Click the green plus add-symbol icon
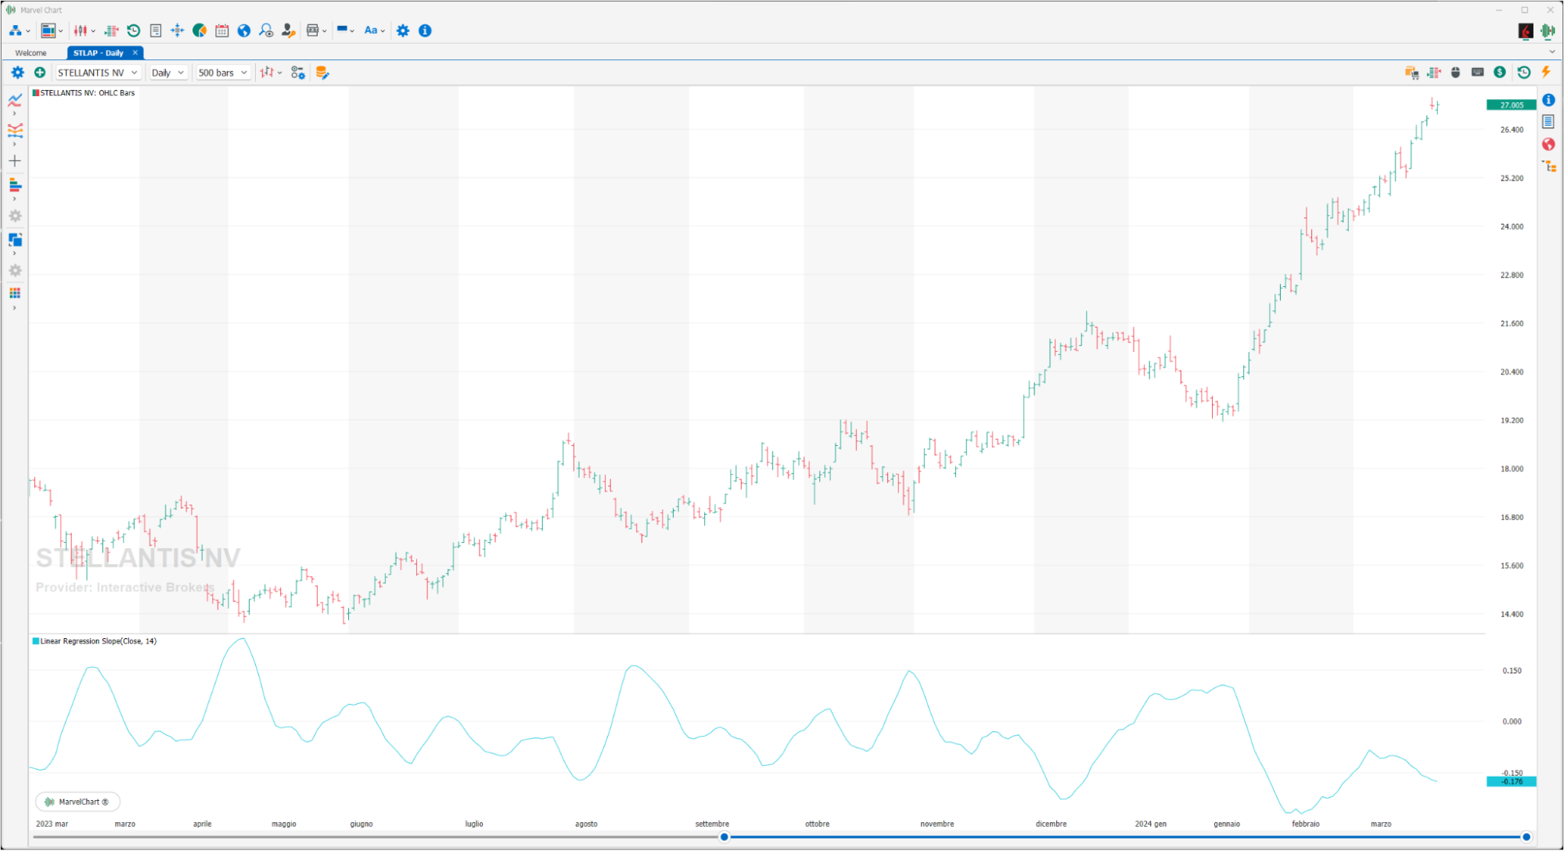The image size is (1564, 851). [x=40, y=72]
